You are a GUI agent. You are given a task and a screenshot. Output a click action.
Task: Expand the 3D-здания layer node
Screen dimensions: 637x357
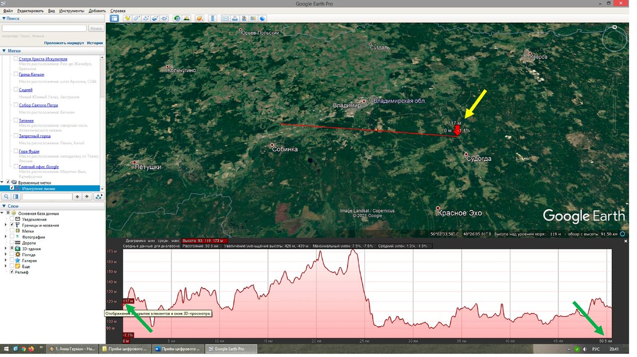pyautogui.click(x=6, y=248)
